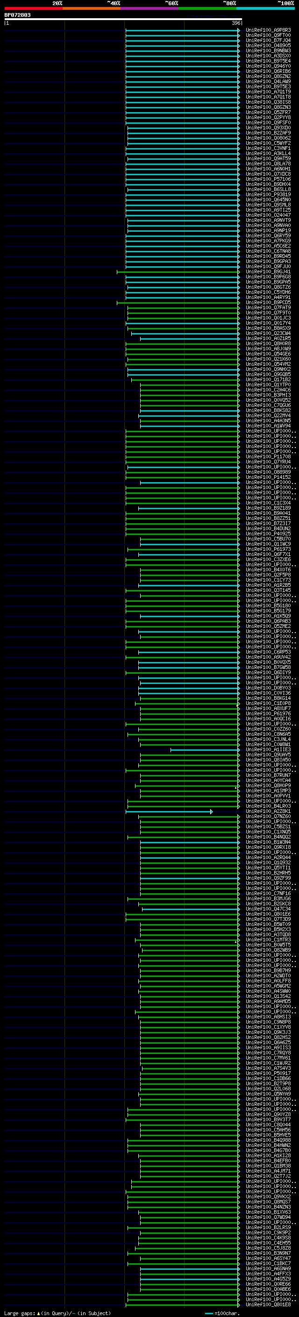The width and height of the screenshot is (299, 1317).
Task: Select the UniRef100_A1IIE3 label
Action: coord(268,750)
